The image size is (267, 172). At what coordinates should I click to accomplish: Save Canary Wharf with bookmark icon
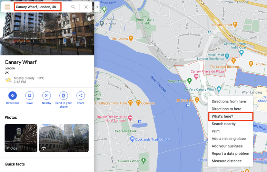click(x=29, y=95)
